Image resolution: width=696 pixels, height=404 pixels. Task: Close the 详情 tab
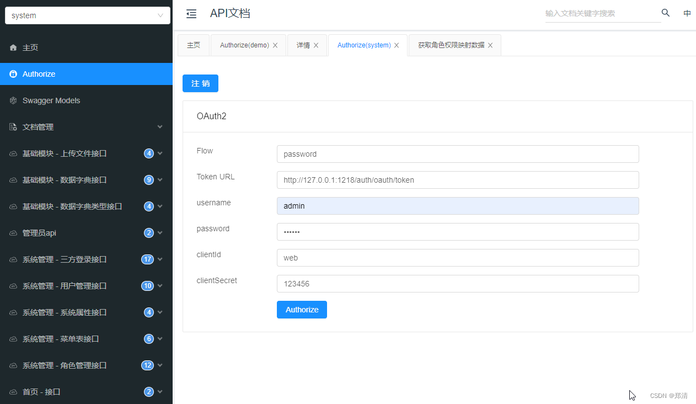click(x=316, y=45)
